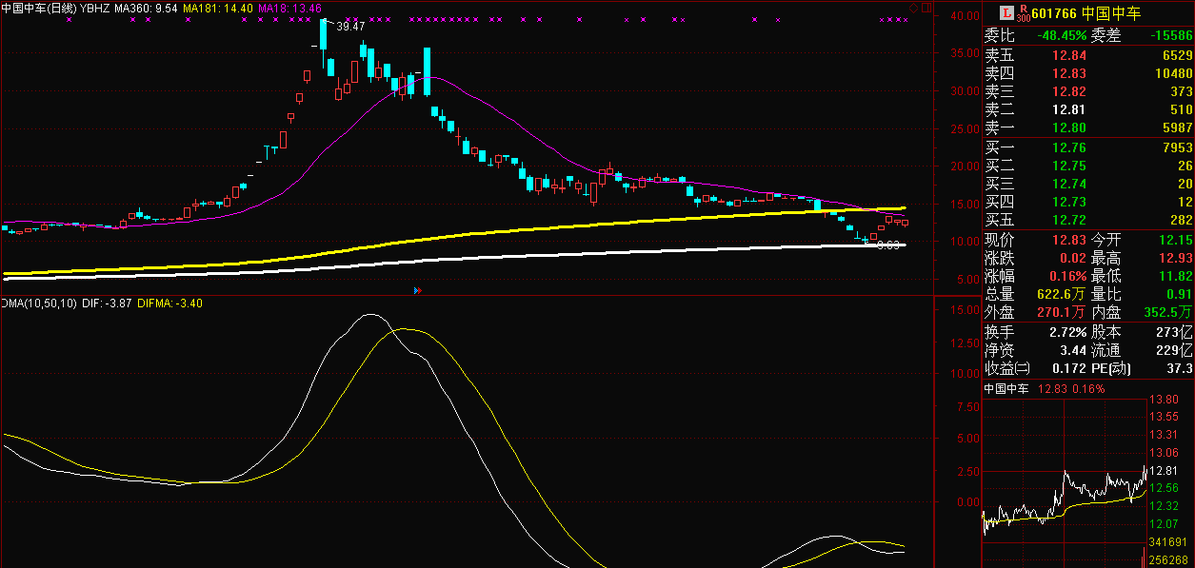Click the 内盘 value 352.5万
This screenshot has width=1195, height=568.
coord(1169,312)
